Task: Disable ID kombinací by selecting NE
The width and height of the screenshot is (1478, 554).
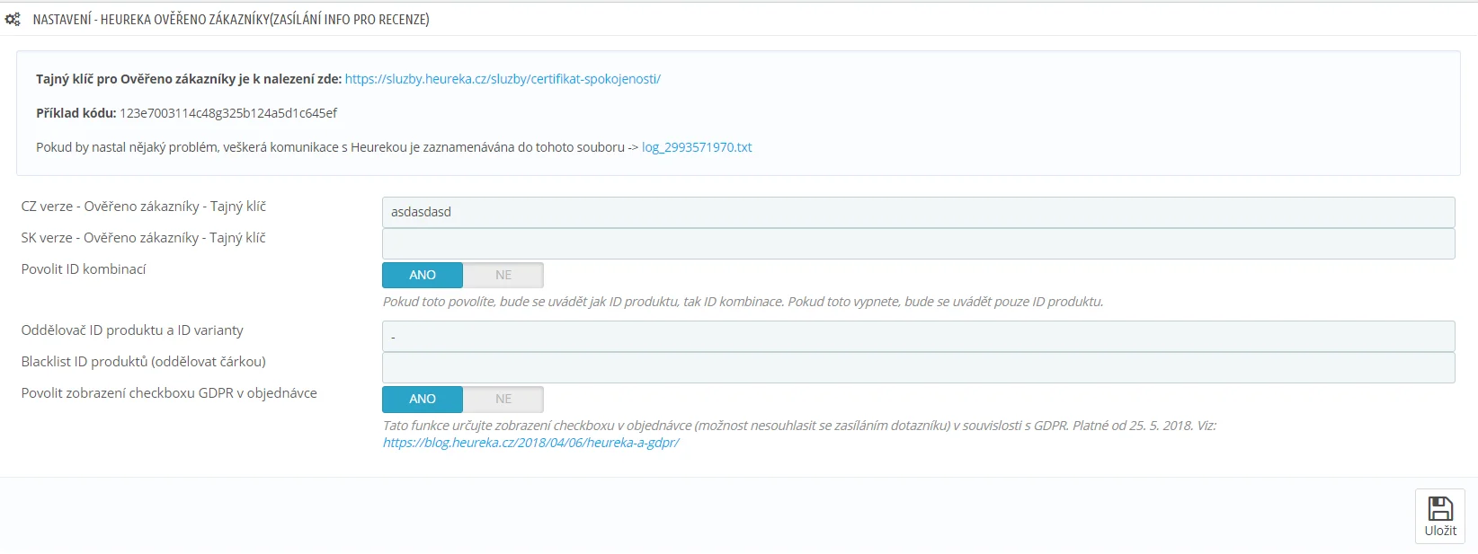Action: (503, 276)
